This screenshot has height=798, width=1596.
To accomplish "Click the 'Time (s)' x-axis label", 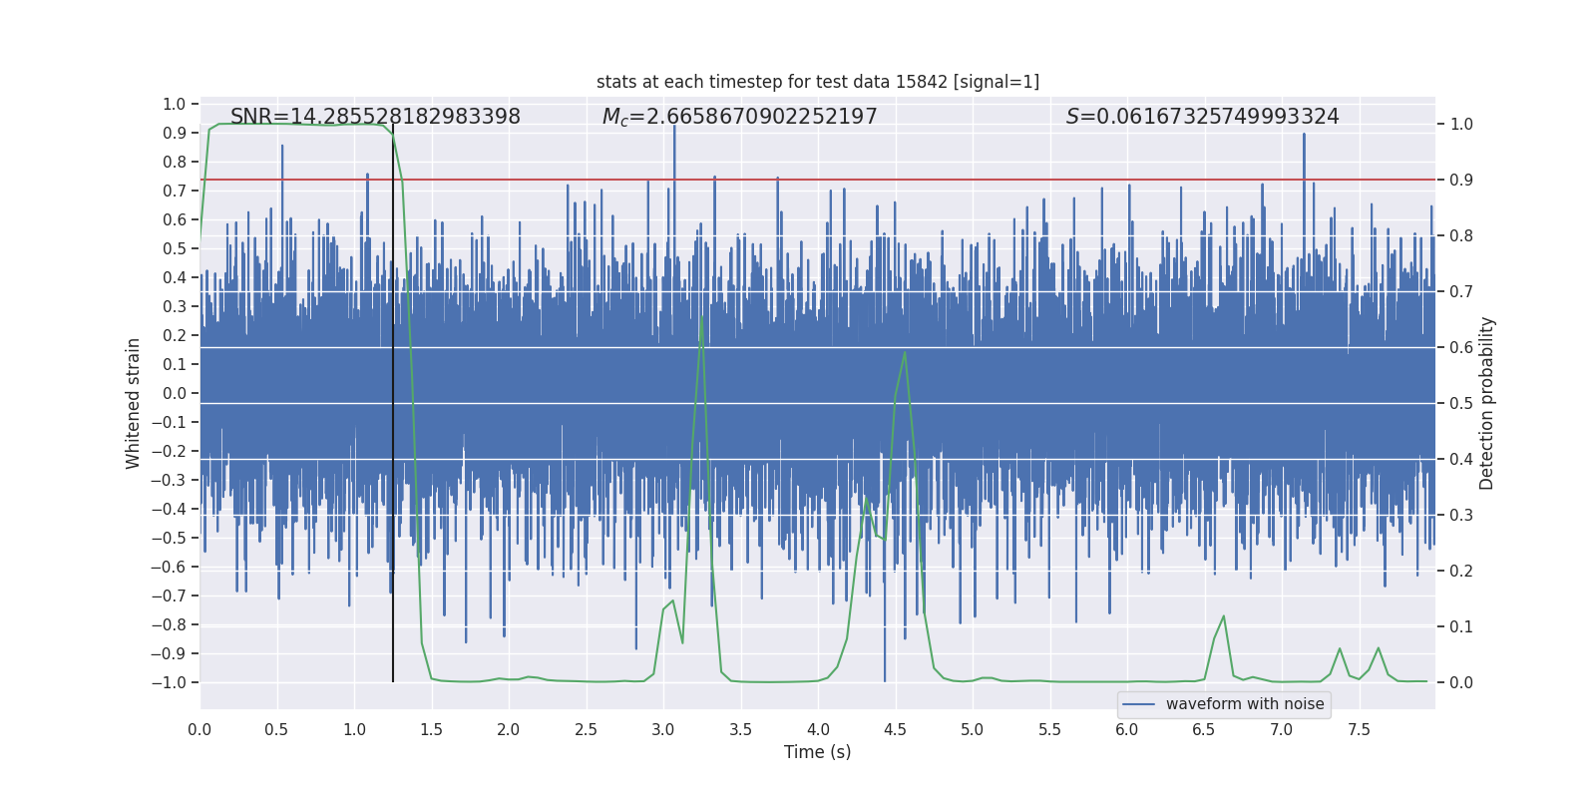I will (x=818, y=752).
